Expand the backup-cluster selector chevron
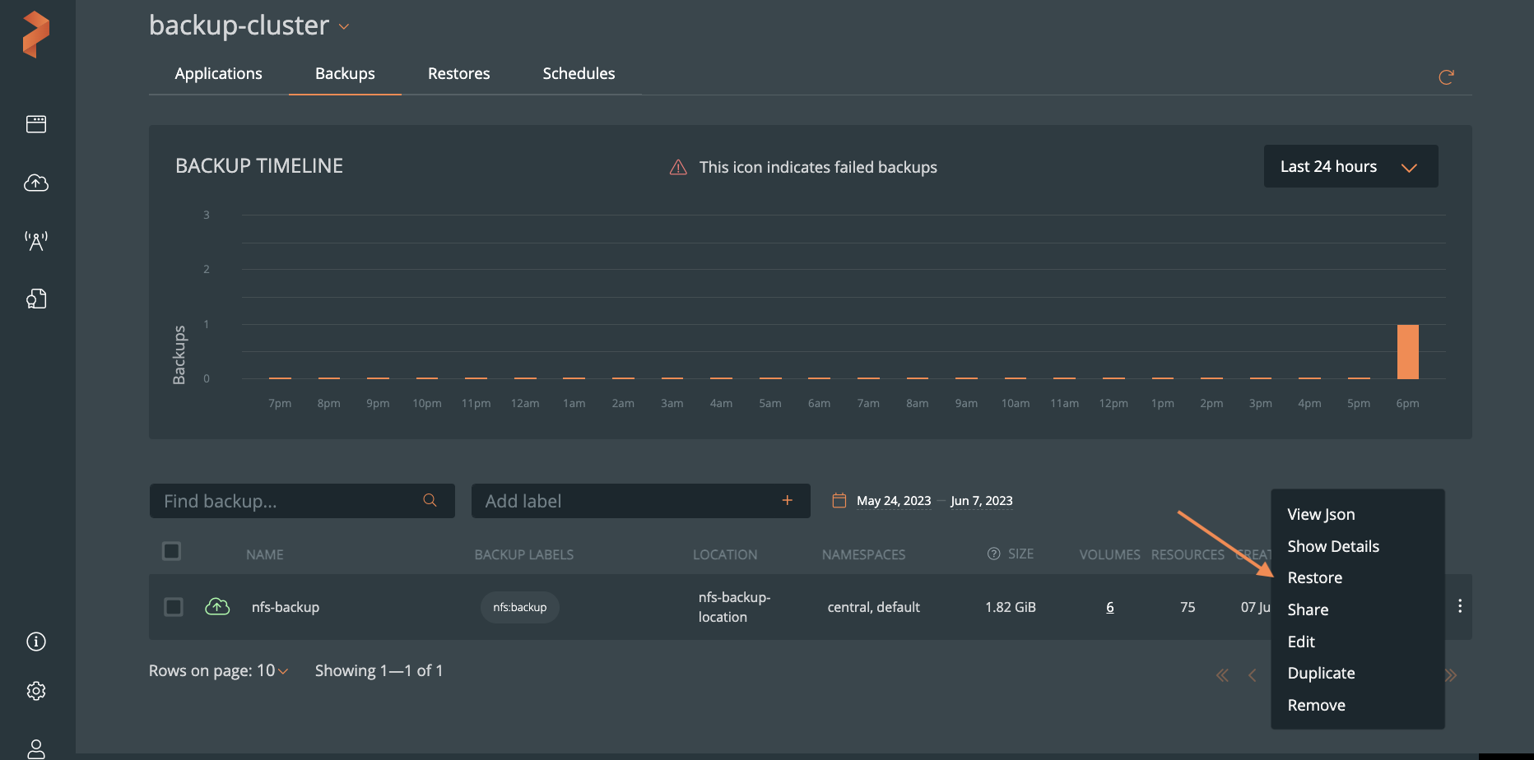Viewport: 1534px width, 760px height. 344,27
